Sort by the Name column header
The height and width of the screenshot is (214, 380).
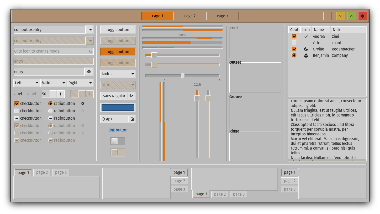coord(321,30)
